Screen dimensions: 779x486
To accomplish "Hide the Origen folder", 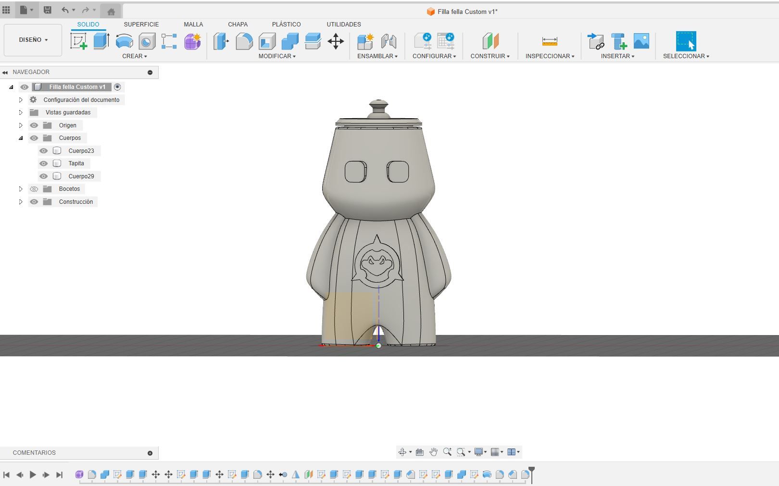I will [x=34, y=125].
